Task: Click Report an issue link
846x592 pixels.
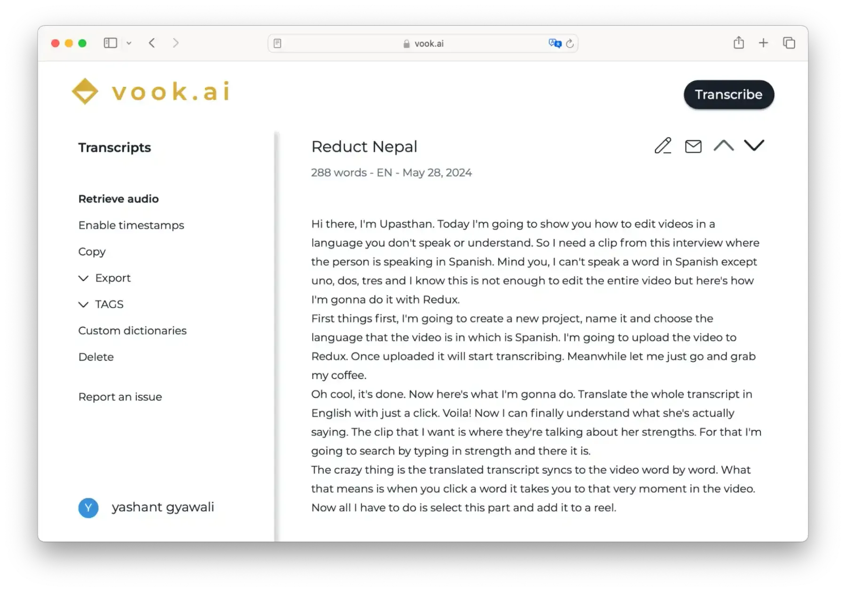Action: pos(120,397)
